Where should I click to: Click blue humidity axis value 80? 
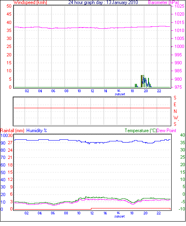coord(3,150)
